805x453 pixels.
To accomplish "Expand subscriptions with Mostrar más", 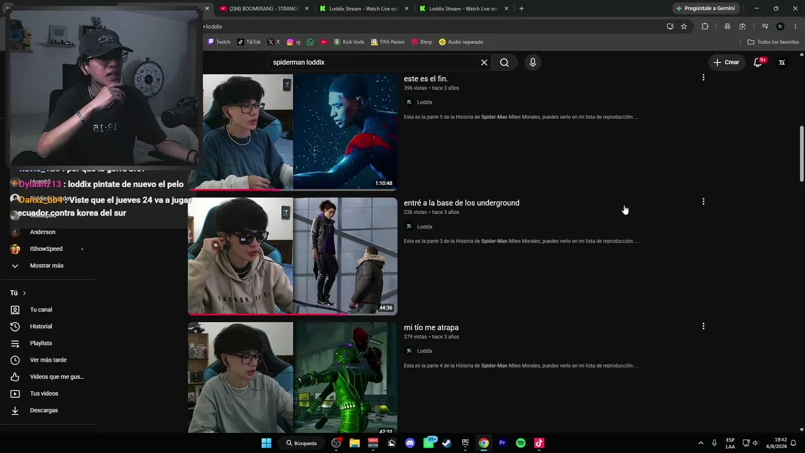I will pos(47,266).
